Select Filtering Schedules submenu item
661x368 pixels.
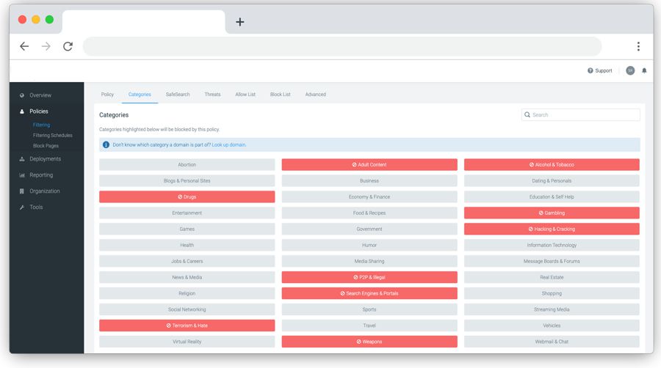pyautogui.click(x=53, y=136)
